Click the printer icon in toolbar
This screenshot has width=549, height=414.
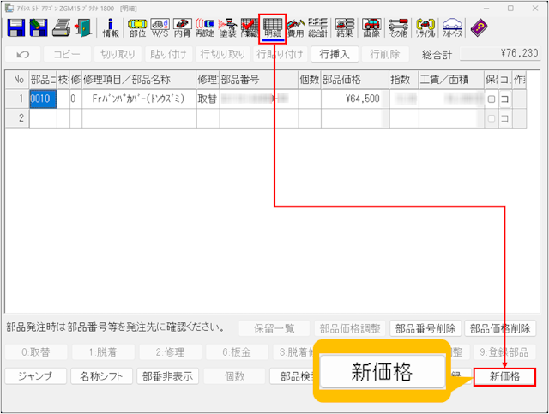point(62,28)
